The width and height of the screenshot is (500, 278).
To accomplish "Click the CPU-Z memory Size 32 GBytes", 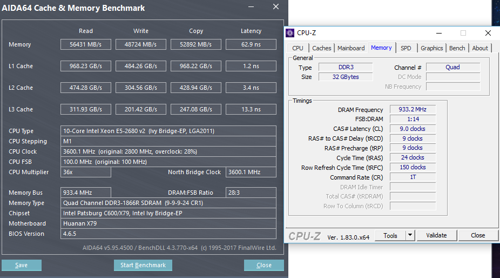I will [346, 77].
